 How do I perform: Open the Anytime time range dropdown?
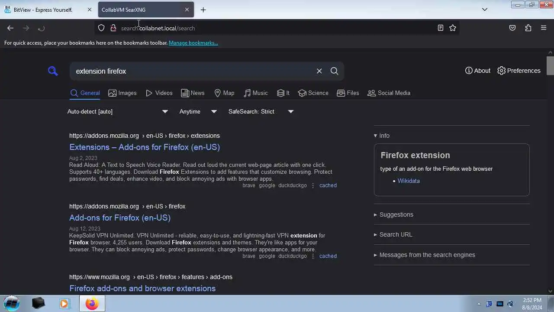[x=198, y=111]
